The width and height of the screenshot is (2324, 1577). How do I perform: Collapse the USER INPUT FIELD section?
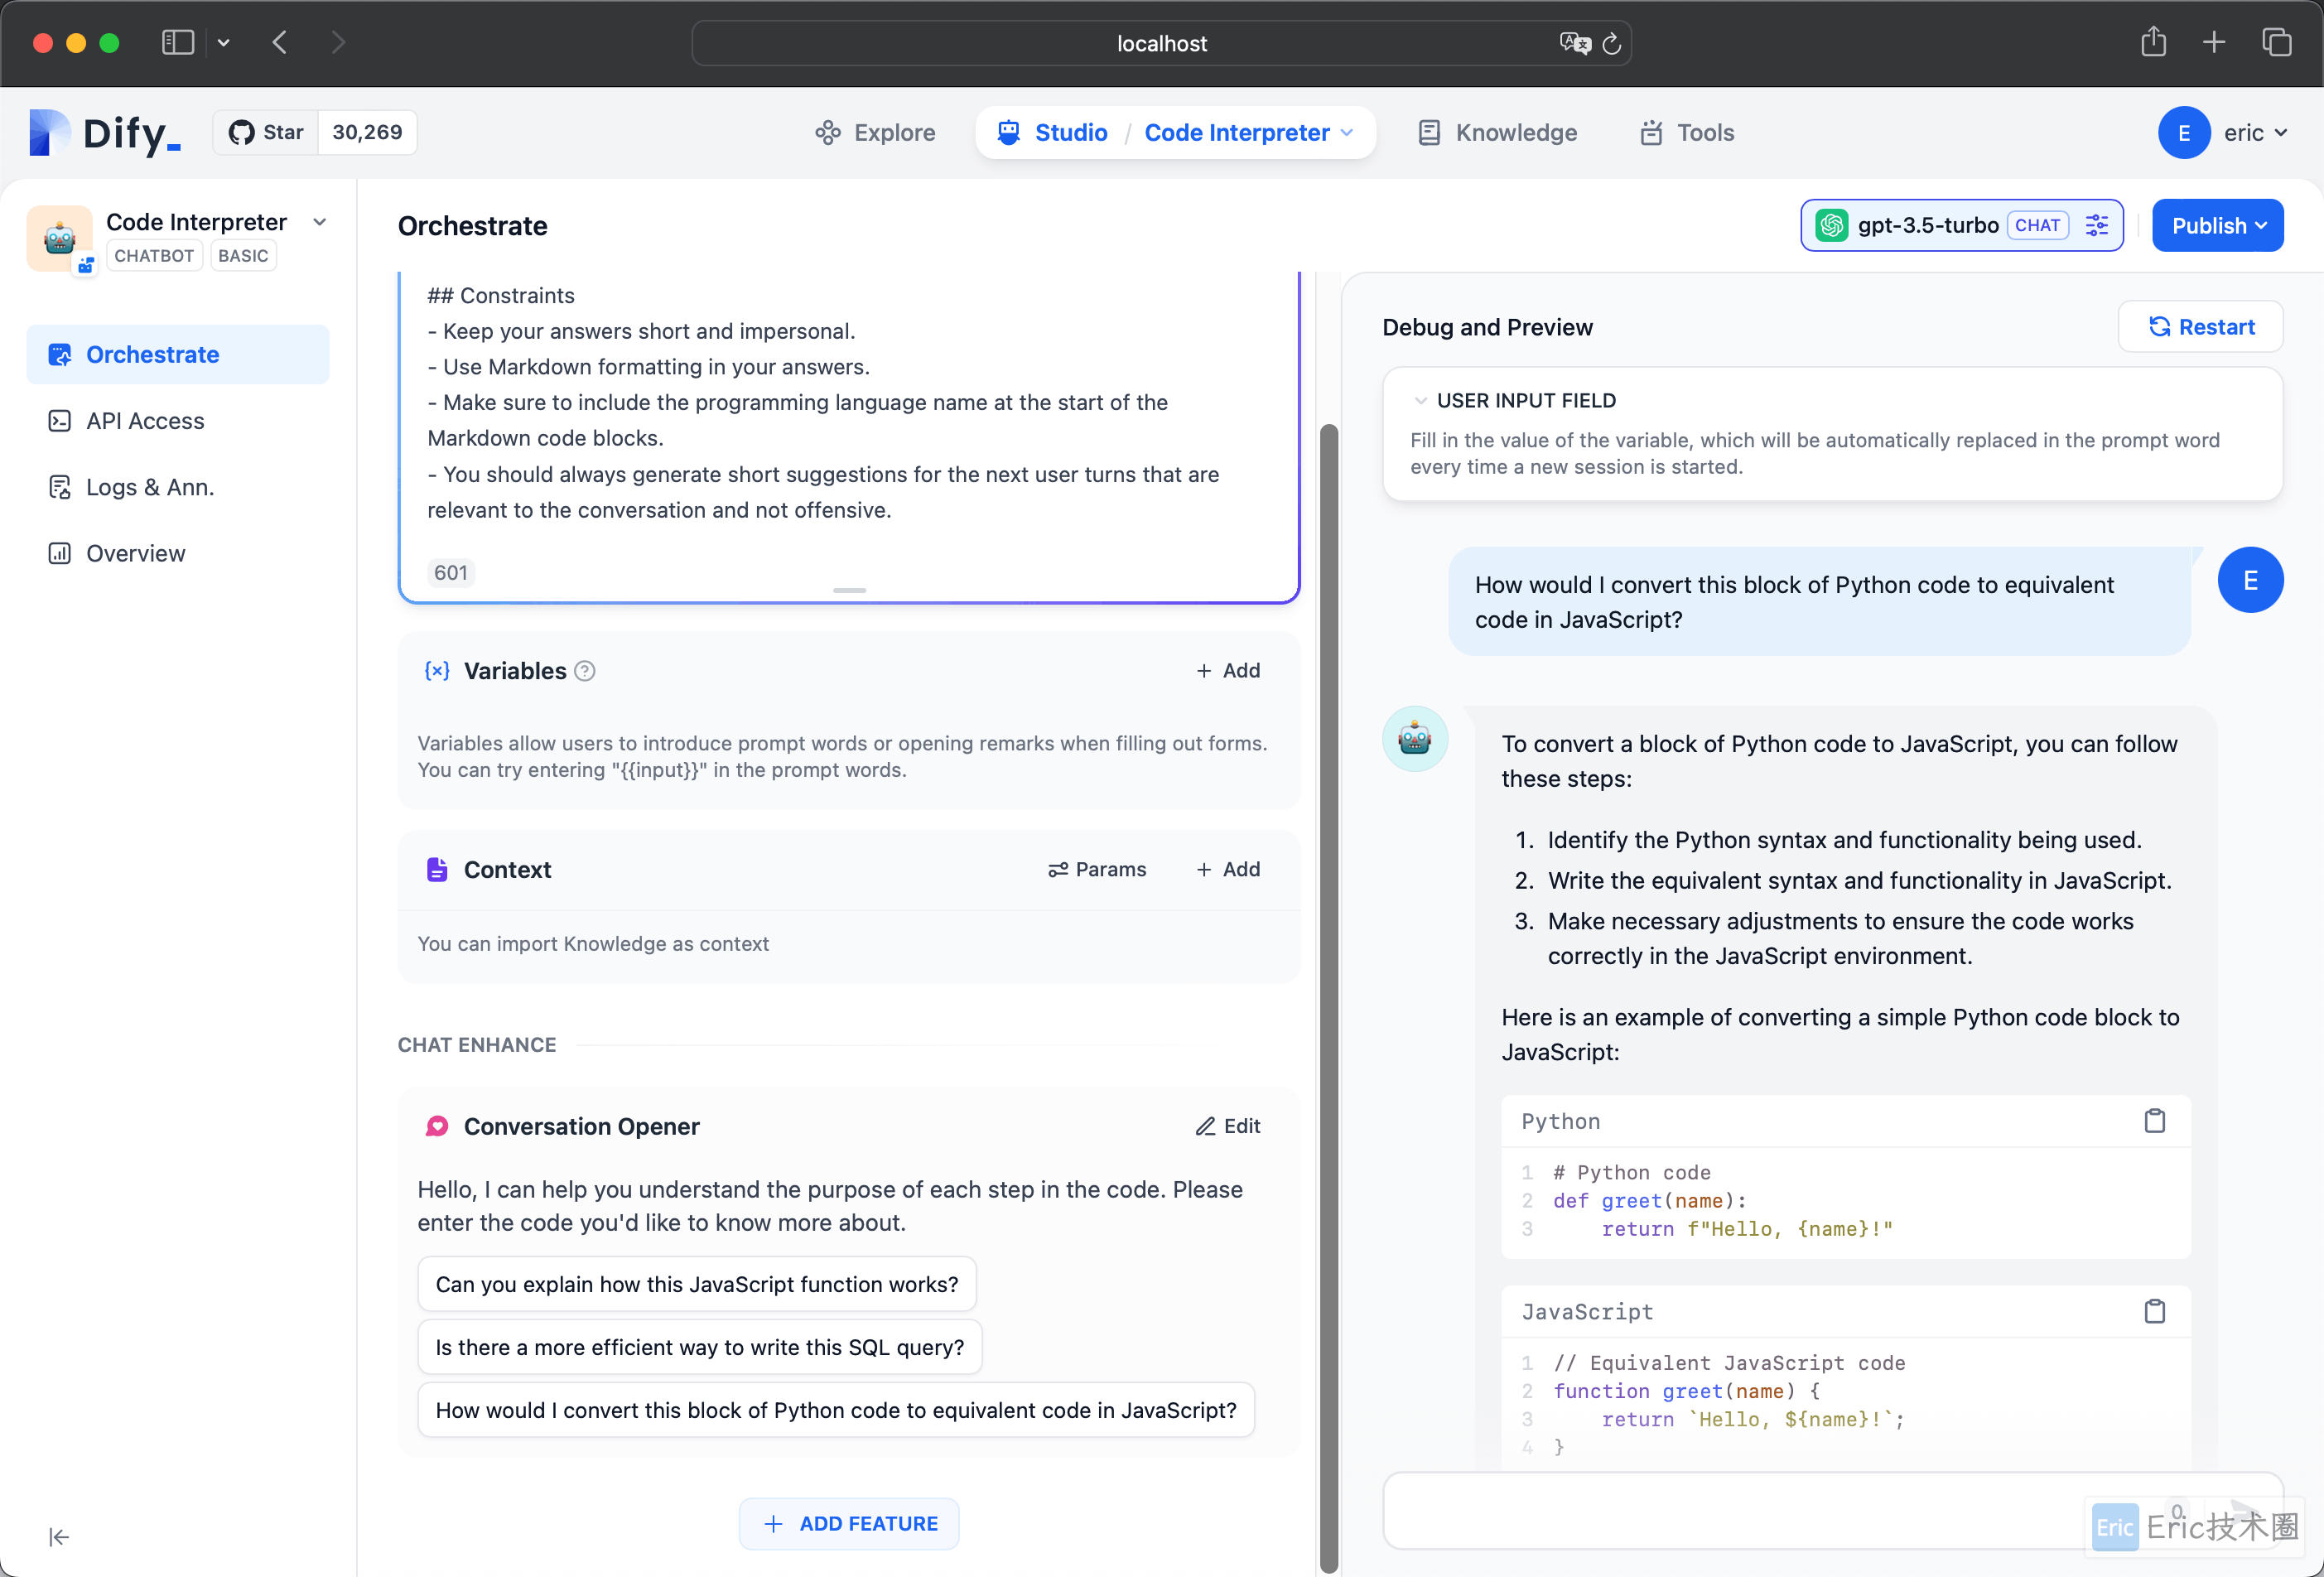point(1420,400)
